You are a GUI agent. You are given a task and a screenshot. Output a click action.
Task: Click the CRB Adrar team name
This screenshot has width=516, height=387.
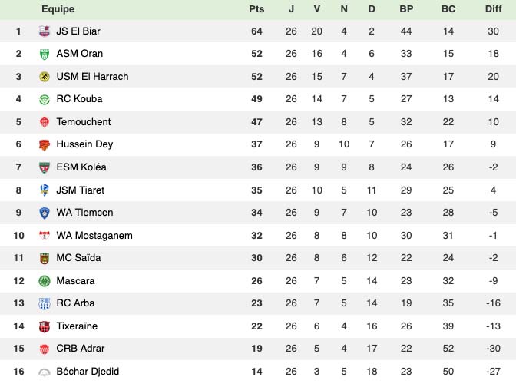click(x=81, y=349)
